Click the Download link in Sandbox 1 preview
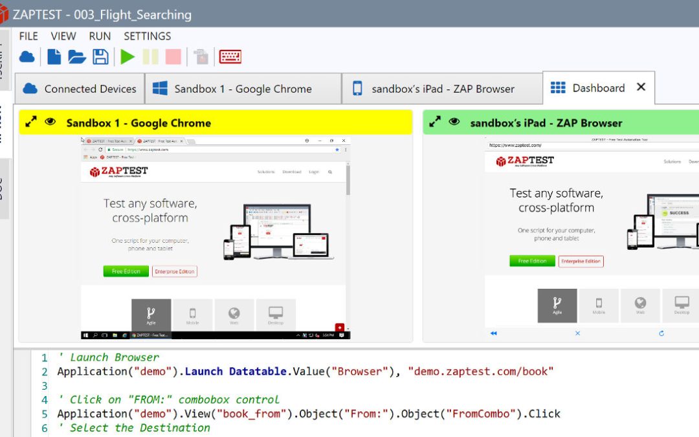699x437 pixels. click(x=292, y=172)
